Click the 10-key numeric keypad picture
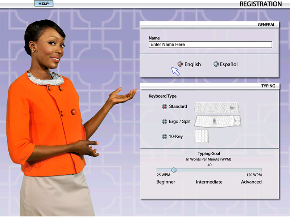Image resolution: width=290 pixels, height=217 pixels. 202,136
